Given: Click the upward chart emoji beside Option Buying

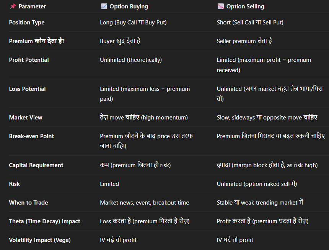Looking at the screenshot, I should pos(104,6).
